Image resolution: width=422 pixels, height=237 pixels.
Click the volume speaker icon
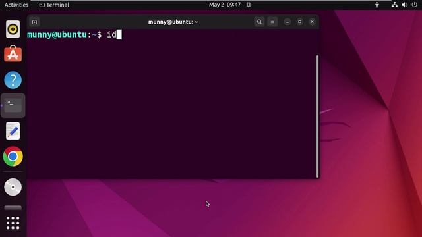point(404,5)
